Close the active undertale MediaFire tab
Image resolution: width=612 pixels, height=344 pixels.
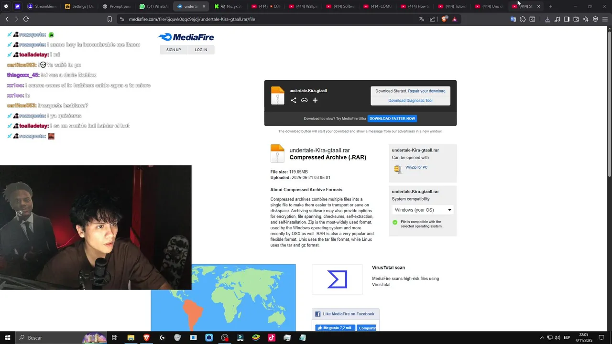click(204, 7)
